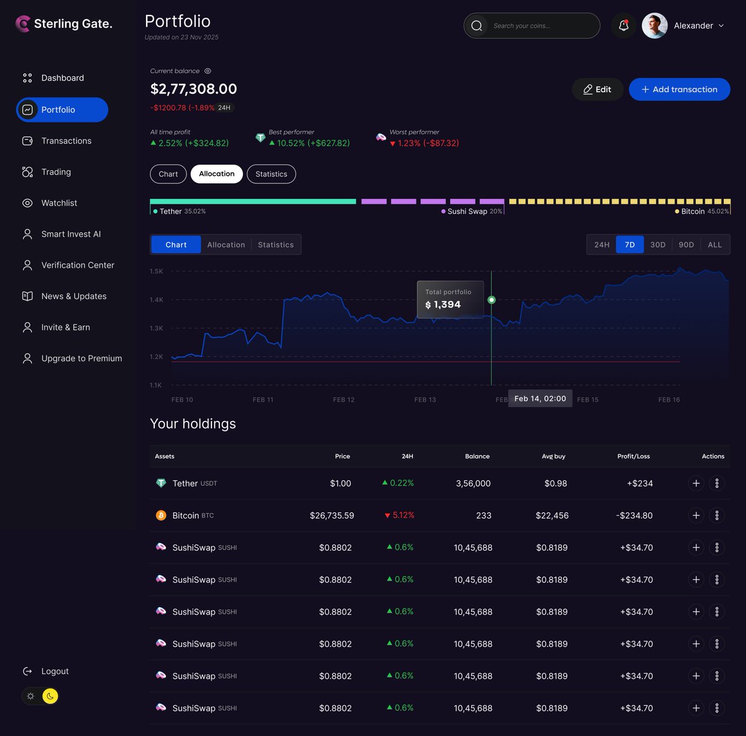This screenshot has height=736, width=746.
Task: Select the ALL time range
Action: [715, 245]
